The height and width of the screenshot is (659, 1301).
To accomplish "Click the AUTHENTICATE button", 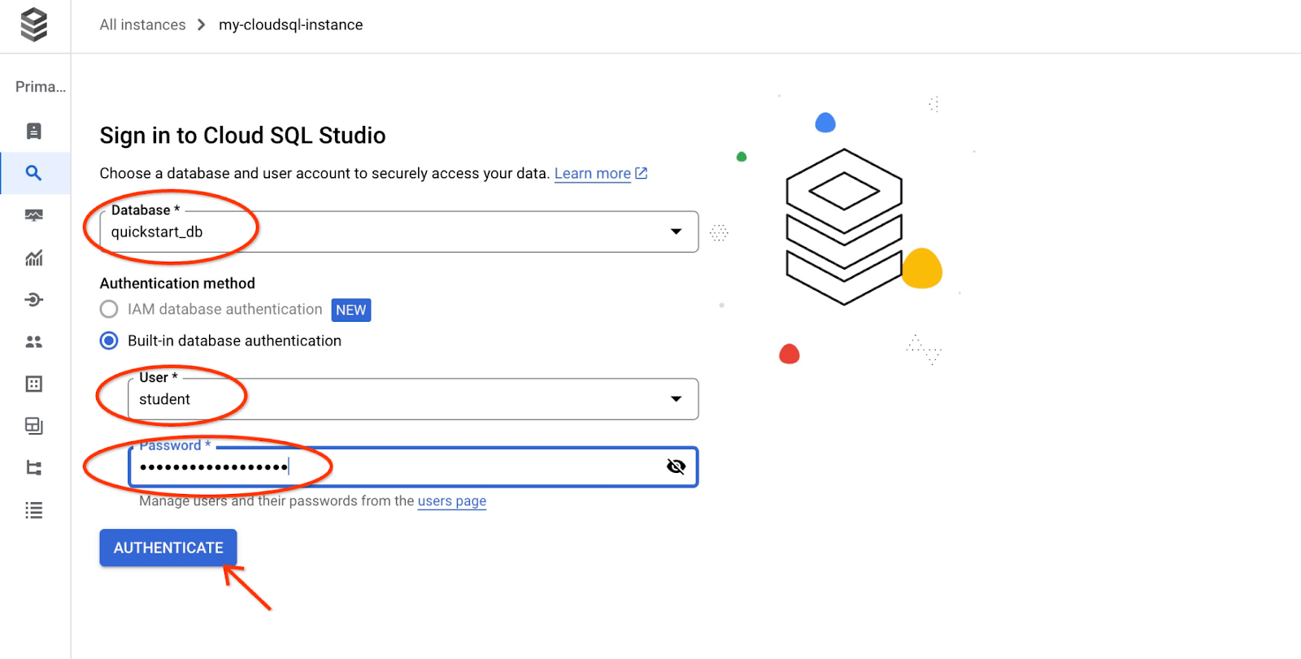I will 168,548.
